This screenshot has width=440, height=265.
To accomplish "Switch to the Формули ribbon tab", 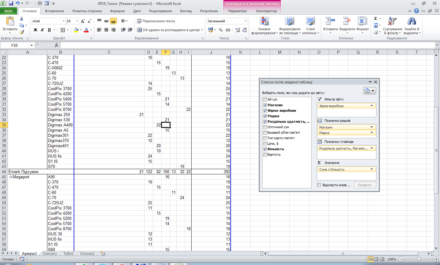I will 117,11.
